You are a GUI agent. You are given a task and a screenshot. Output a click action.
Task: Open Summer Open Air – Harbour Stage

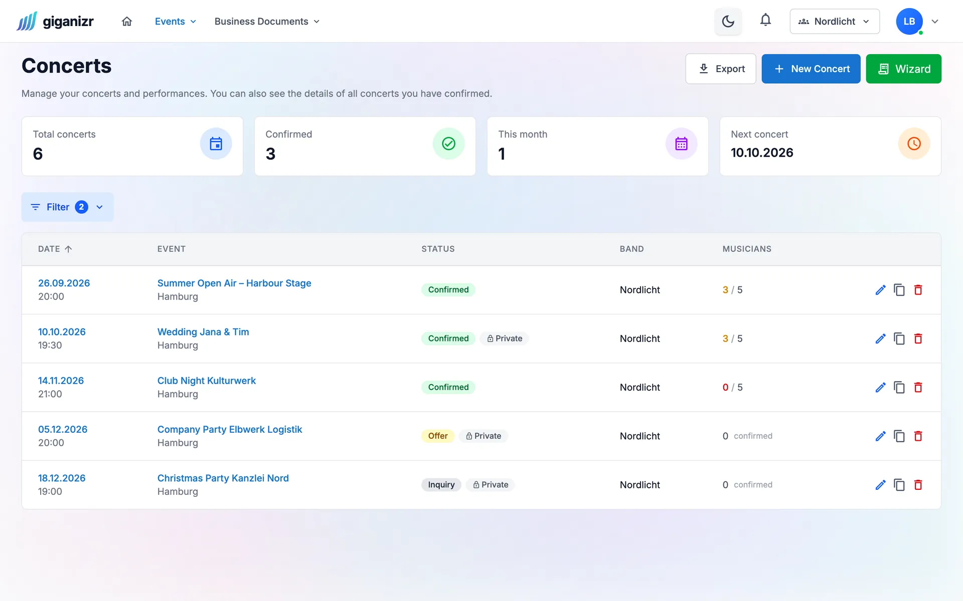(x=234, y=283)
